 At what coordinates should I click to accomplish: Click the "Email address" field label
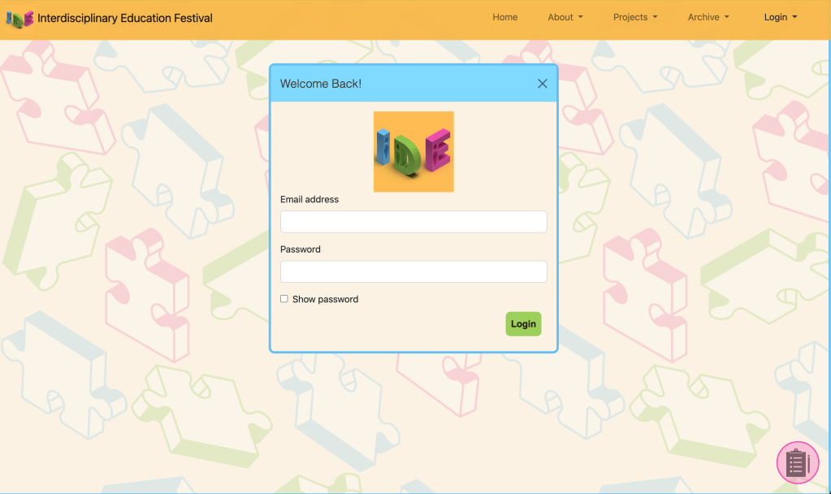pyautogui.click(x=309, y=199)
